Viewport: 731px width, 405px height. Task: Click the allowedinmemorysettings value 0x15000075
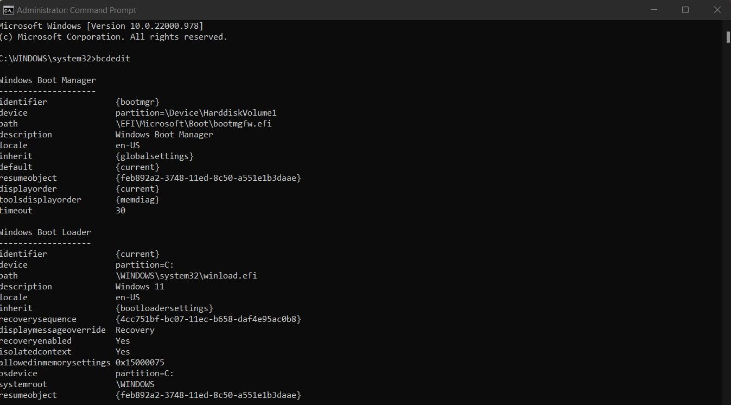[140, 363]
